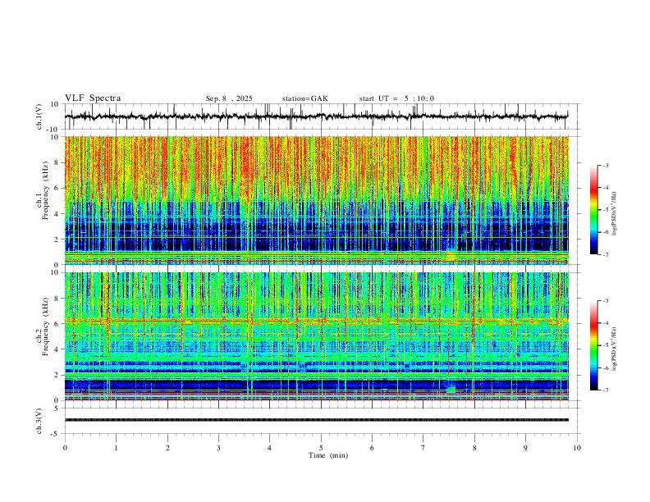The width and height of the screenshot is (650, 502).
Task: Click the "station=GAK" header label
Action: pyautogui.click(x=304, y=98)
